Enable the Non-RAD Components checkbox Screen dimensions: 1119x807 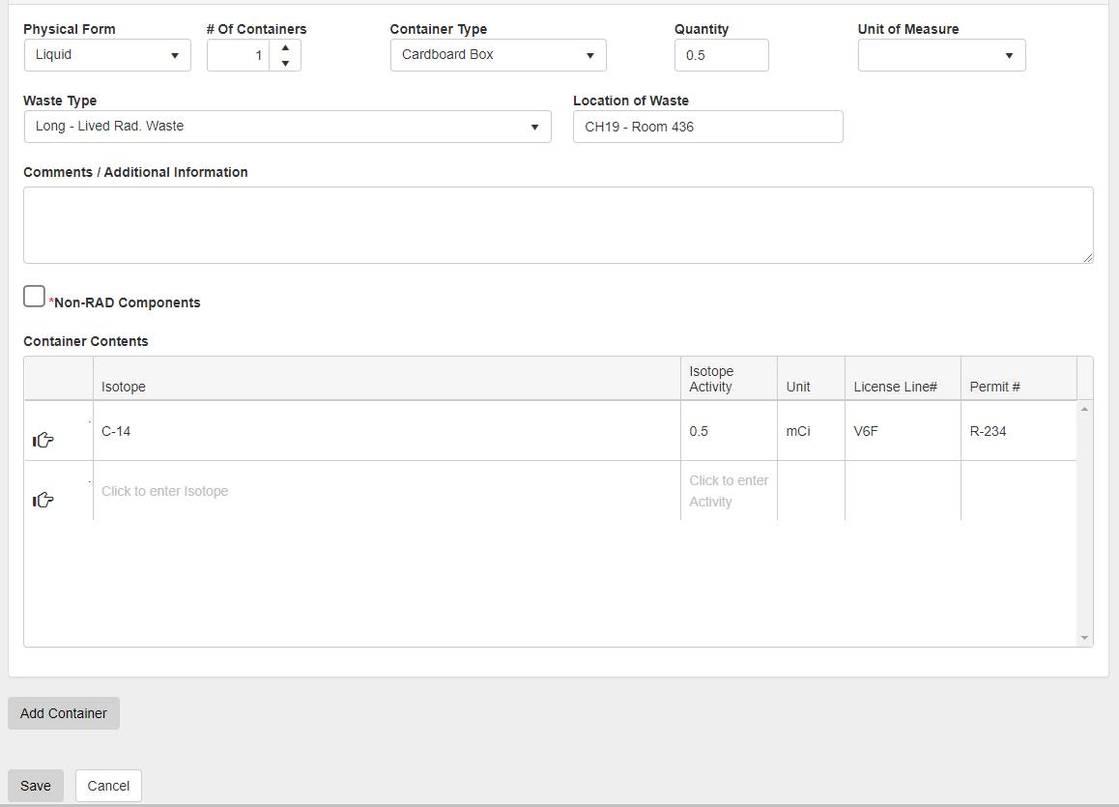tap(34, 297)
